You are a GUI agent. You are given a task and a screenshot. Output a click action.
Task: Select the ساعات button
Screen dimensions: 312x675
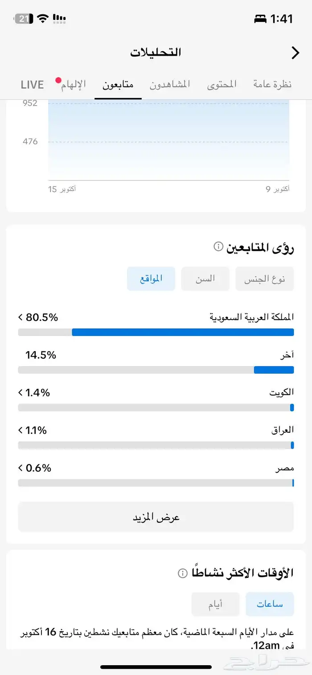pos(270,604)
